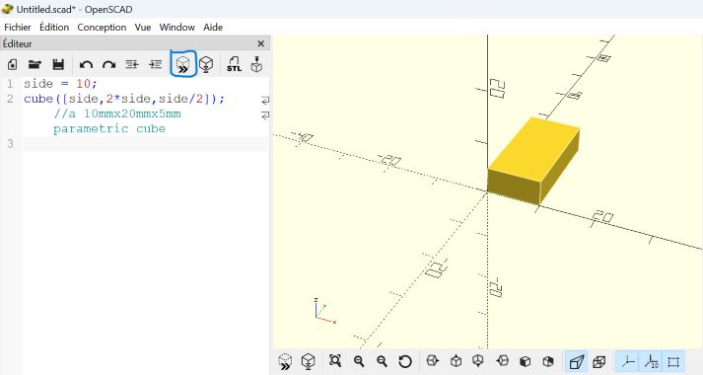Indent the selected code lines

[155, 64]
